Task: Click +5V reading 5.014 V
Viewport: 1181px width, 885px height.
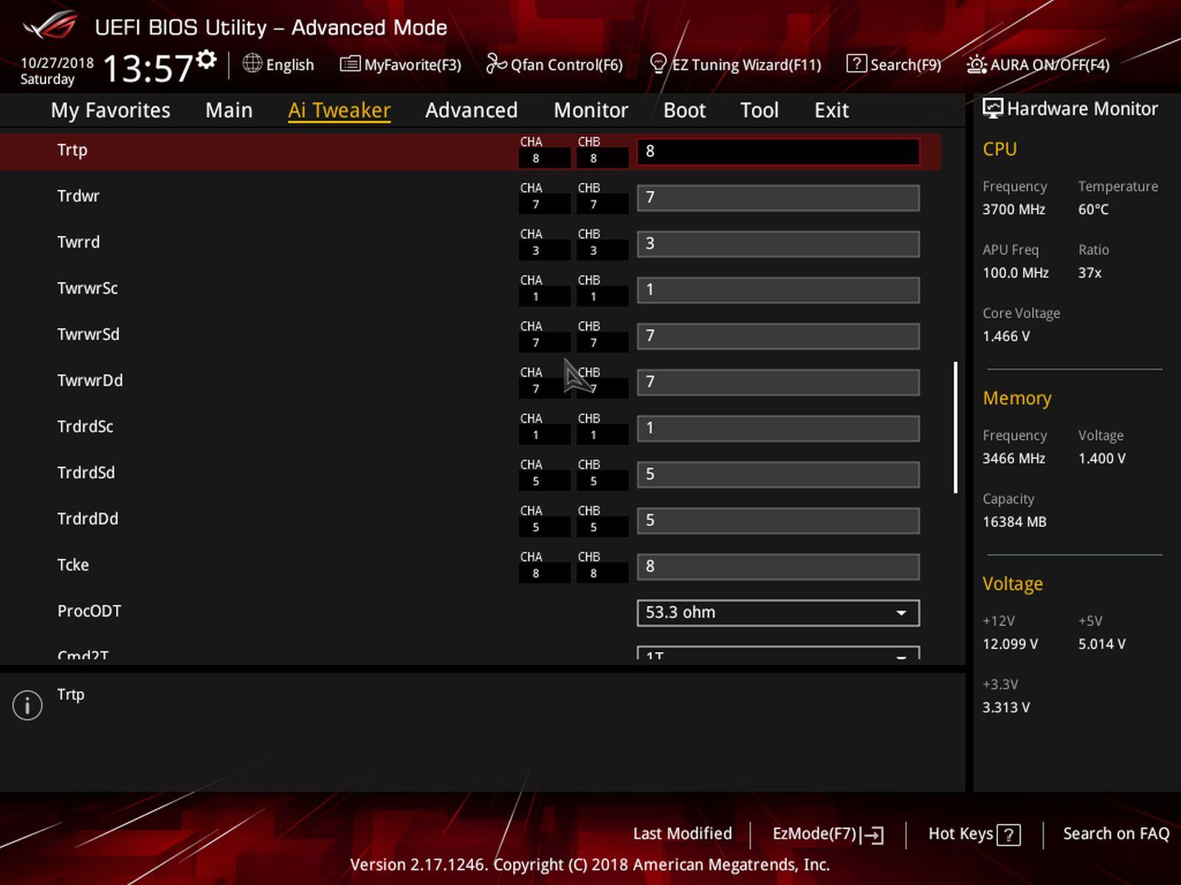Action: pyautogui.click(x=1102, y=645)
